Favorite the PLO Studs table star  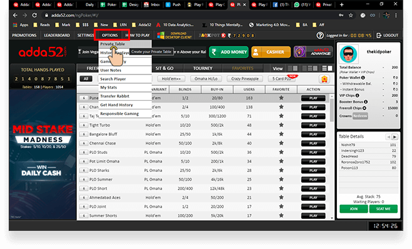pyautogui.click(x=281, y=152)
